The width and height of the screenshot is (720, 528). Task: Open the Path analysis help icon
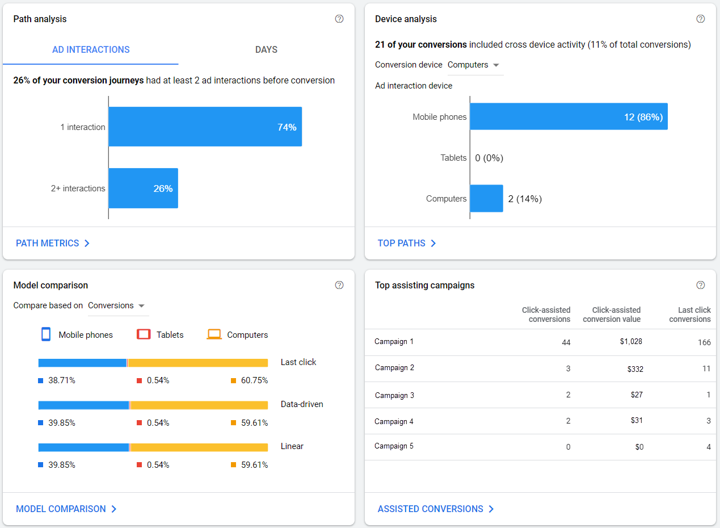click(339, 19)
